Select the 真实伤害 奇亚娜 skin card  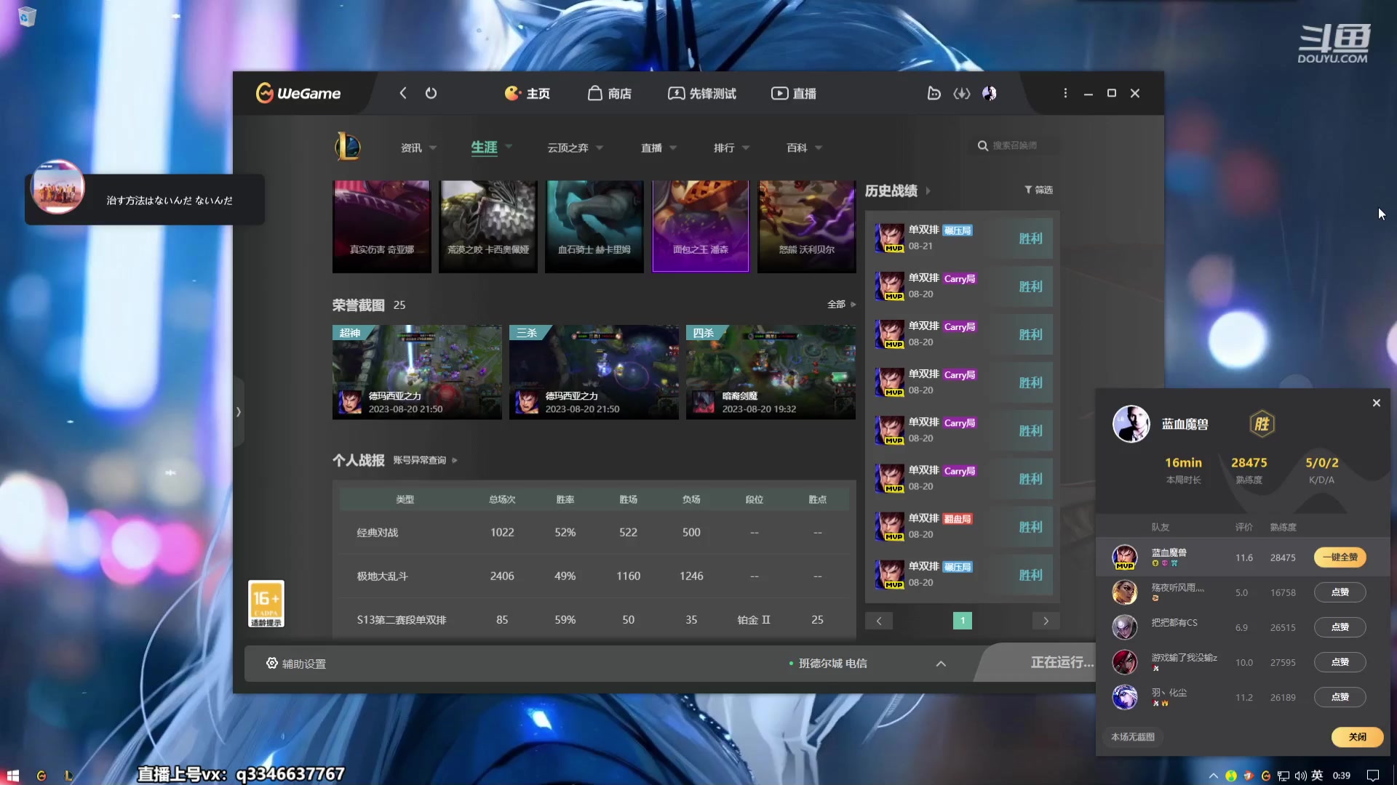click(382, 226)
